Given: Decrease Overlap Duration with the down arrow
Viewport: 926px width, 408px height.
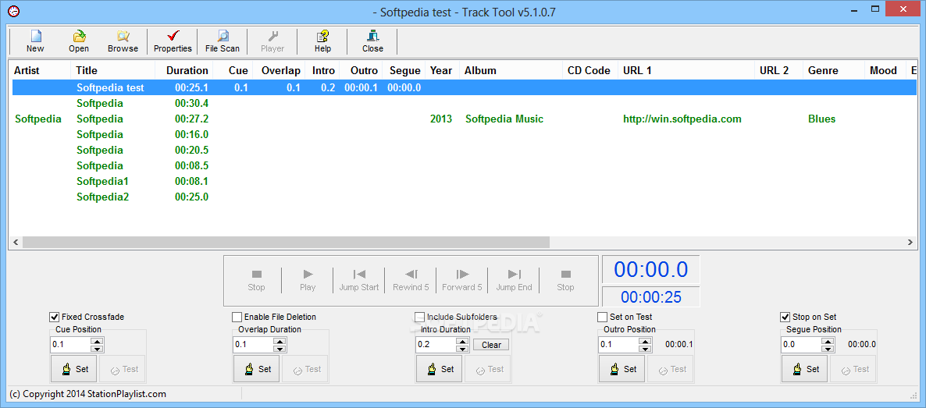Looking at the screenshot, I should (280, 349).
